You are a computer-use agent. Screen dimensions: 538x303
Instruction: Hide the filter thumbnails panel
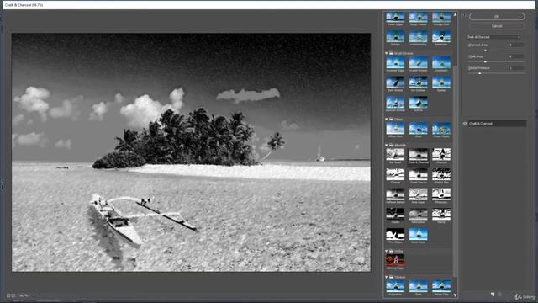point(463,15)
